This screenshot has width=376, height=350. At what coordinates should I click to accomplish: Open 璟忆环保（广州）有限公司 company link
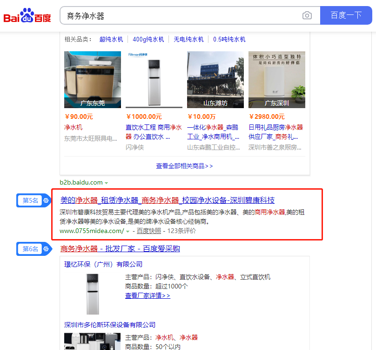[103, 265]
